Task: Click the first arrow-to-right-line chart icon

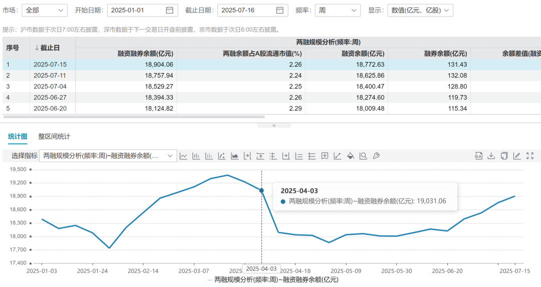Action: pos(247,156)
